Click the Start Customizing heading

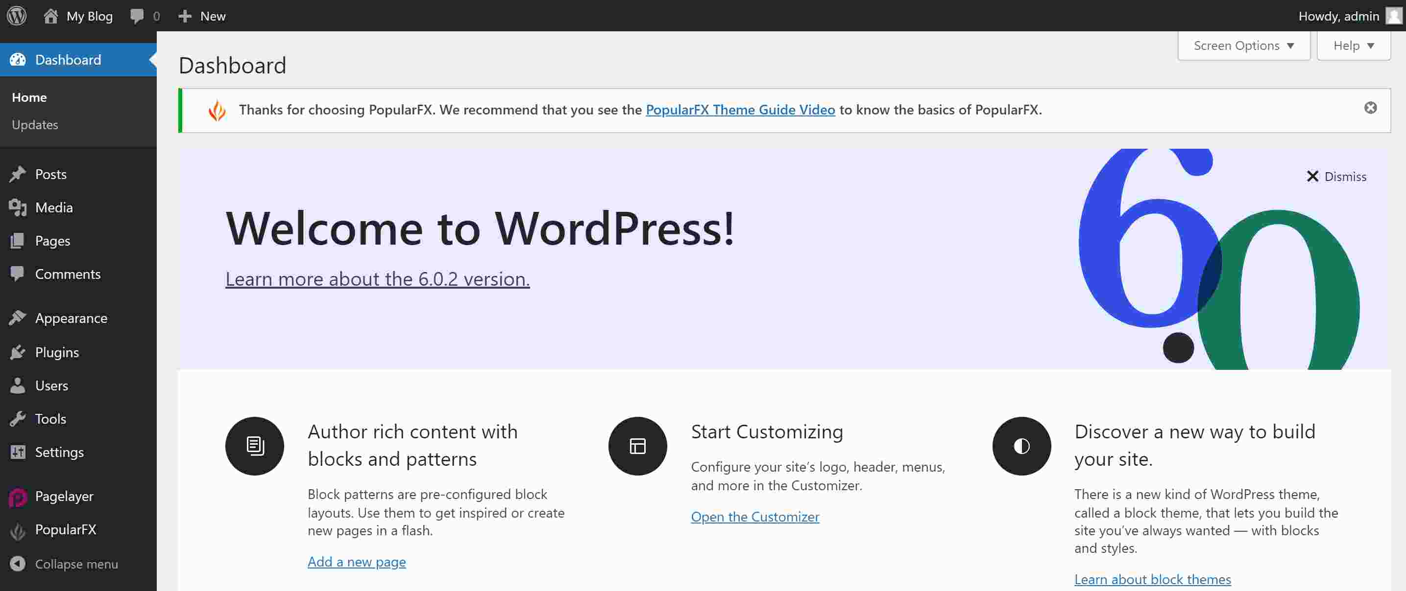click(x=767, y=432)
